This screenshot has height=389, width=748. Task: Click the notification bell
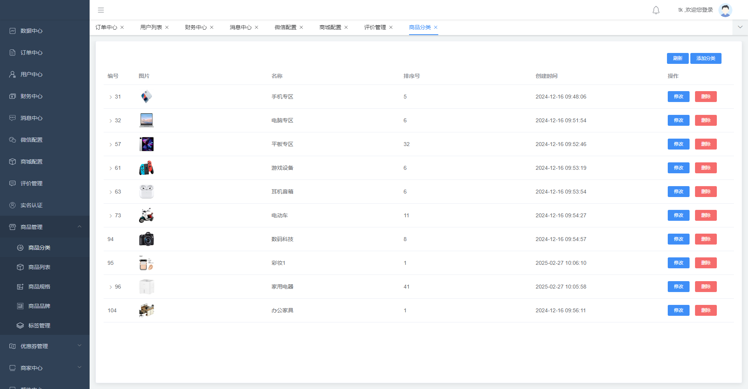click(x=656, y=10)
